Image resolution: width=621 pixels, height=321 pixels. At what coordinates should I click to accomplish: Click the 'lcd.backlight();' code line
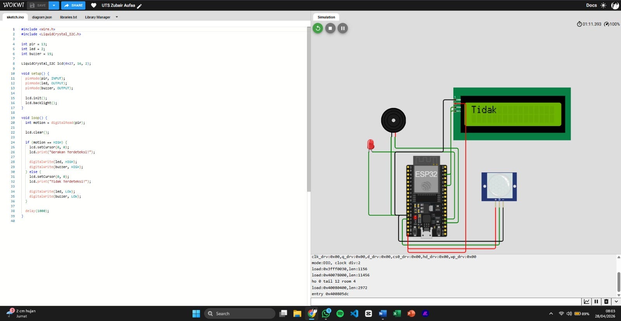(x=41, y=103)
